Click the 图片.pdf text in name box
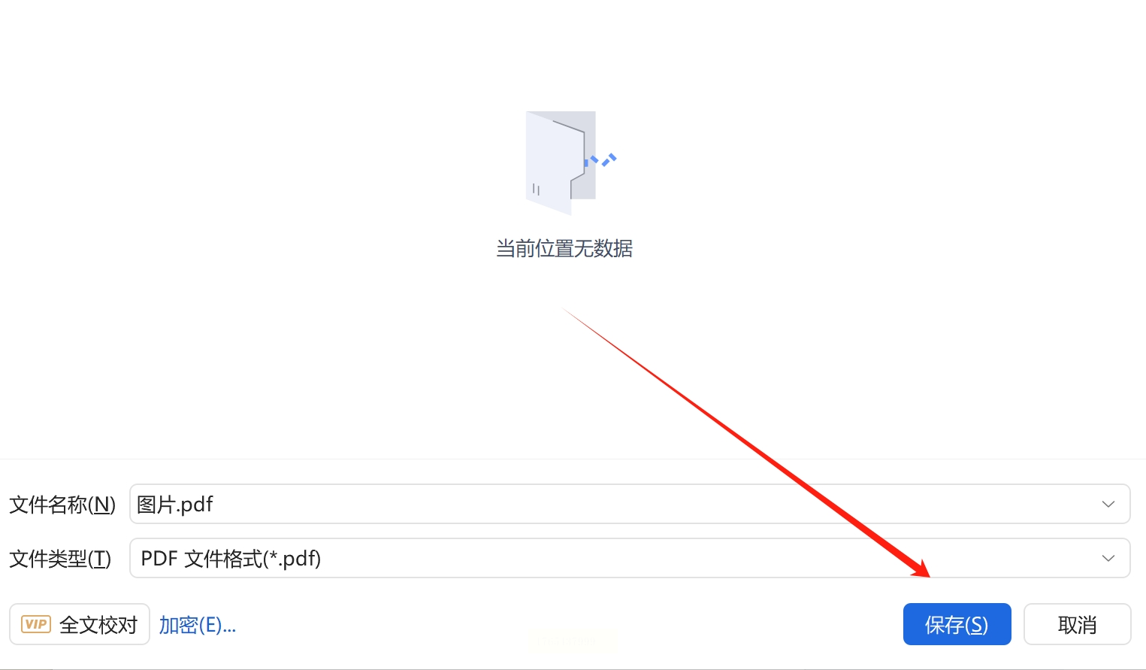The height and width of the screenshot is (670, 1146). pyautogui.click(x=175, y=504)
